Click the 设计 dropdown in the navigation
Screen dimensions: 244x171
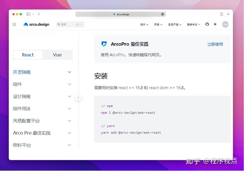pyautogui.click(x=144, y=24)
